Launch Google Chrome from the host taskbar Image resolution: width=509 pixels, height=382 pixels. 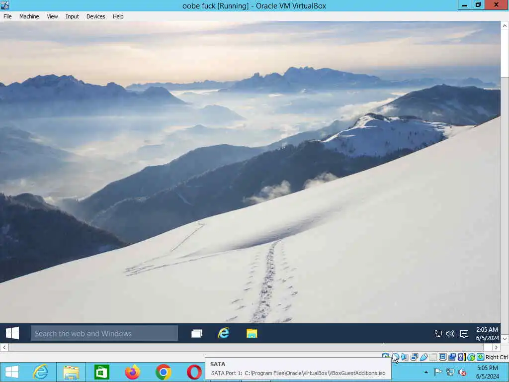point(163,372)
